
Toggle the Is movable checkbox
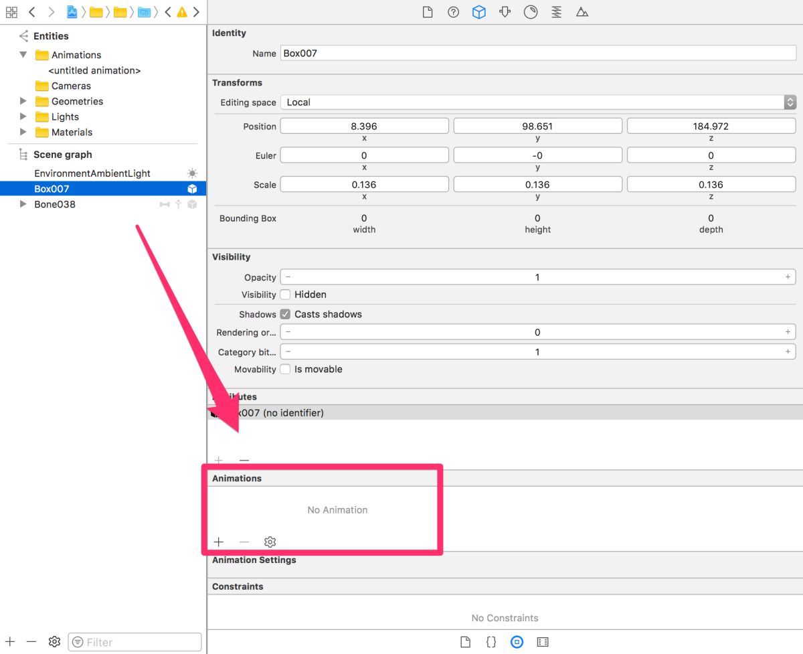(285, 370)
